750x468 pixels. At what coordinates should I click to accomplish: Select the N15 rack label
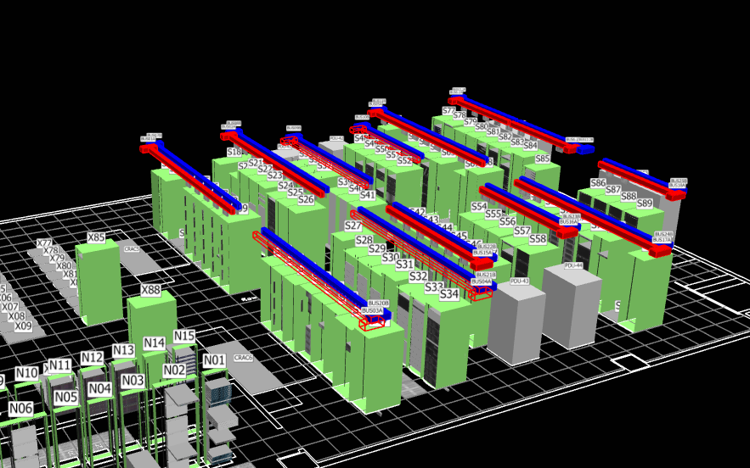tap(184, 336)
